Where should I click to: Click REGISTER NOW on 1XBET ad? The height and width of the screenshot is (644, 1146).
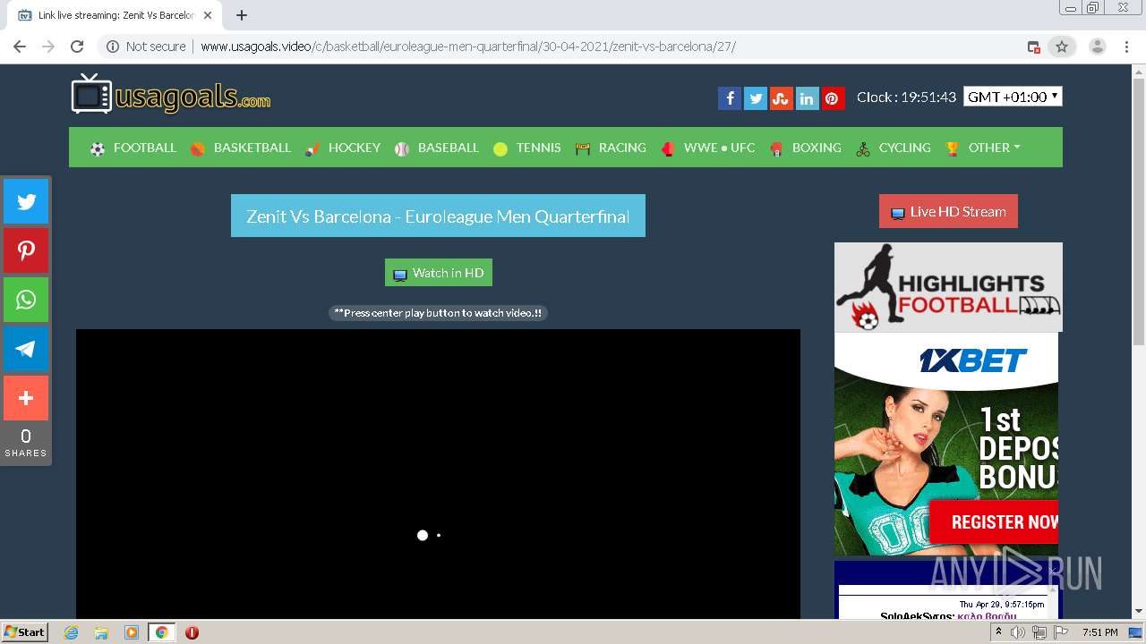click(994, 522)
